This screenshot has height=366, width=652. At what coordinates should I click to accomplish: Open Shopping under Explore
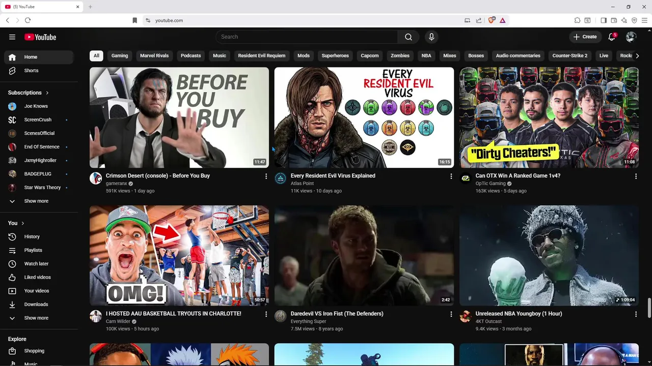click(39, 351)
